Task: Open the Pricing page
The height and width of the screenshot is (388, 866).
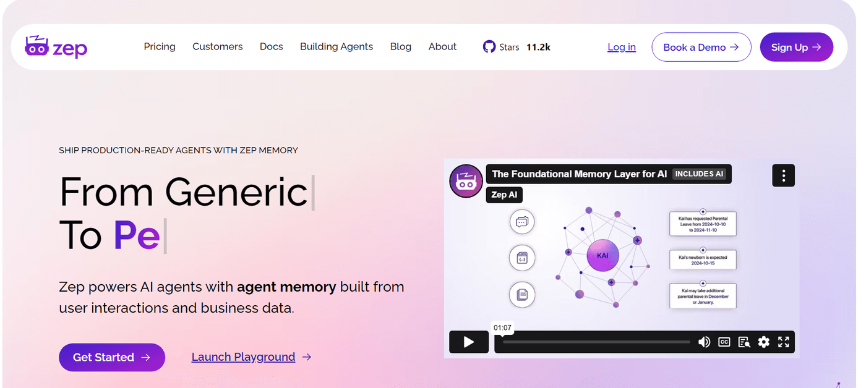Action: [x=160, y=46]
